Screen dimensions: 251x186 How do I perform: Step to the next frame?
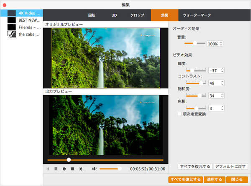[x=81, y=169]
